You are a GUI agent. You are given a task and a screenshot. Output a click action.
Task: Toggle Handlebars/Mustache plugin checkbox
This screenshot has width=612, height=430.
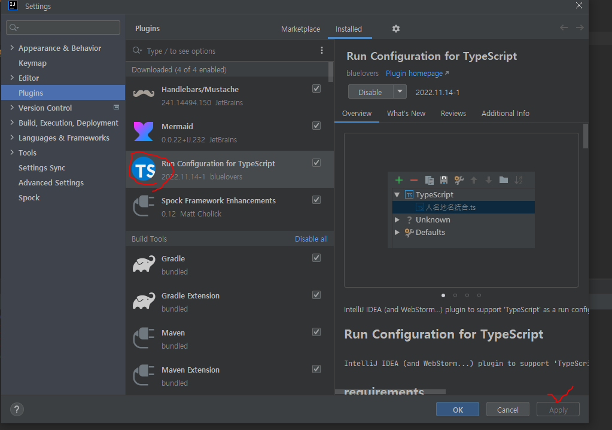pyautogui.click(x=316, y=89)
